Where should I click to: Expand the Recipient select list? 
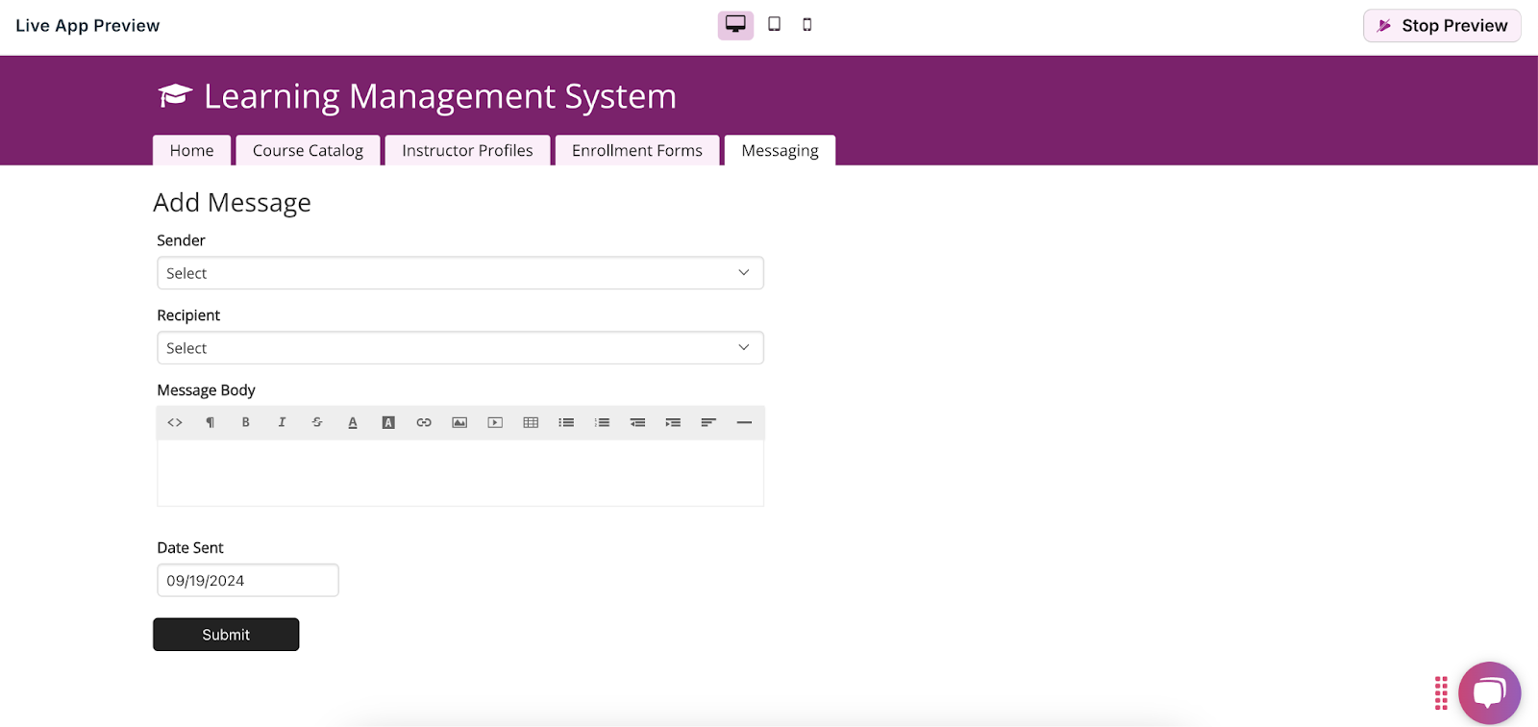tap(459, 348)
